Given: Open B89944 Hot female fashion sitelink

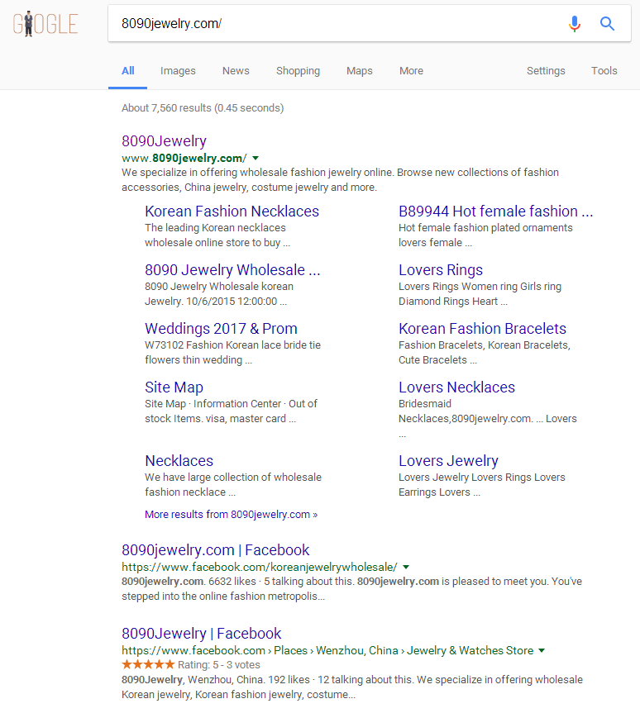Looking at the screenshot, I should [495, 212].
